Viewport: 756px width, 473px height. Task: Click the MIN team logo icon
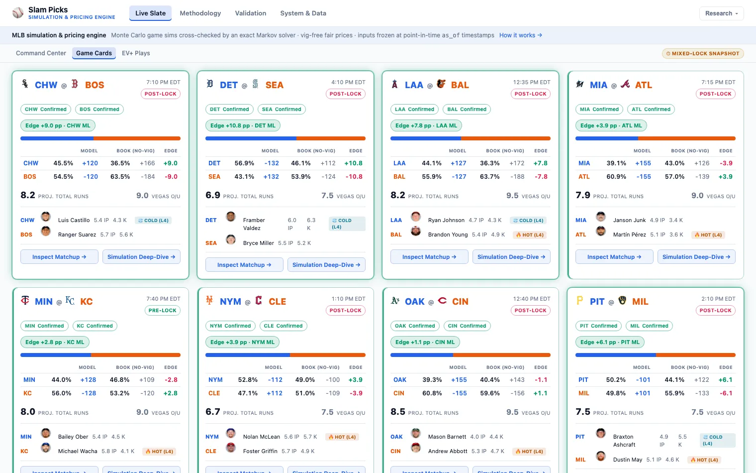[x=25, y=300]
